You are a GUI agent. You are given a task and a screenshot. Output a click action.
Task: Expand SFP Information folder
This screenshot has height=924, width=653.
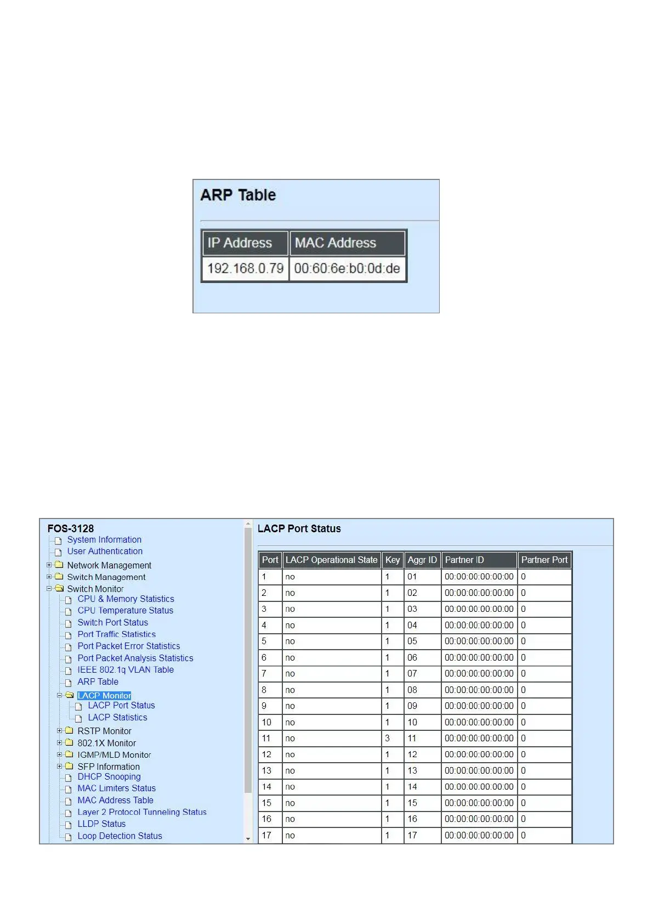60,766
